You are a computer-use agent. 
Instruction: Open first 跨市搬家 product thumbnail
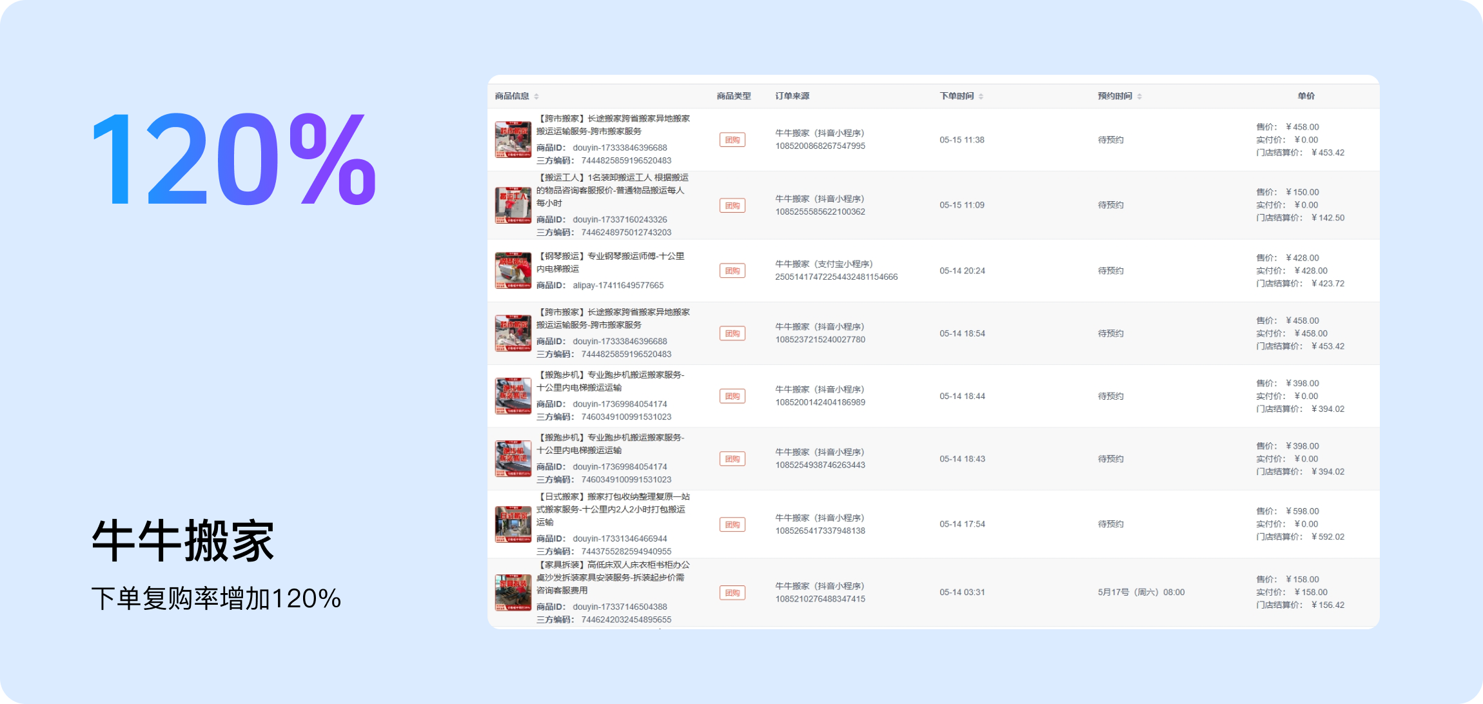(513, 139)
